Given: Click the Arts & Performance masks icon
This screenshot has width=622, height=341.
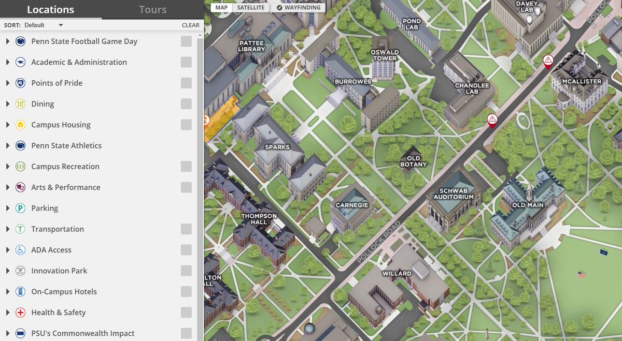Looking at the screenshot, I should 21,187.
